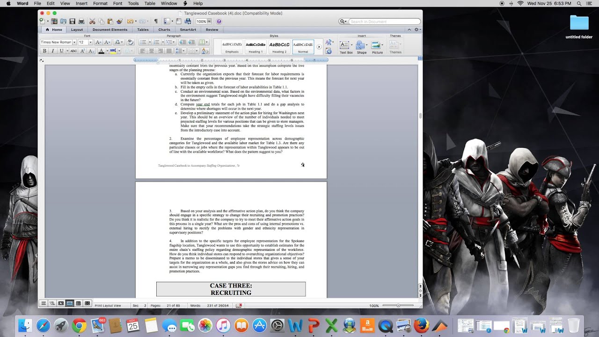Viewport: 599px width, 337px height.
Task: Apply the Heading 2 style
Action: click(x=279, y=47)
